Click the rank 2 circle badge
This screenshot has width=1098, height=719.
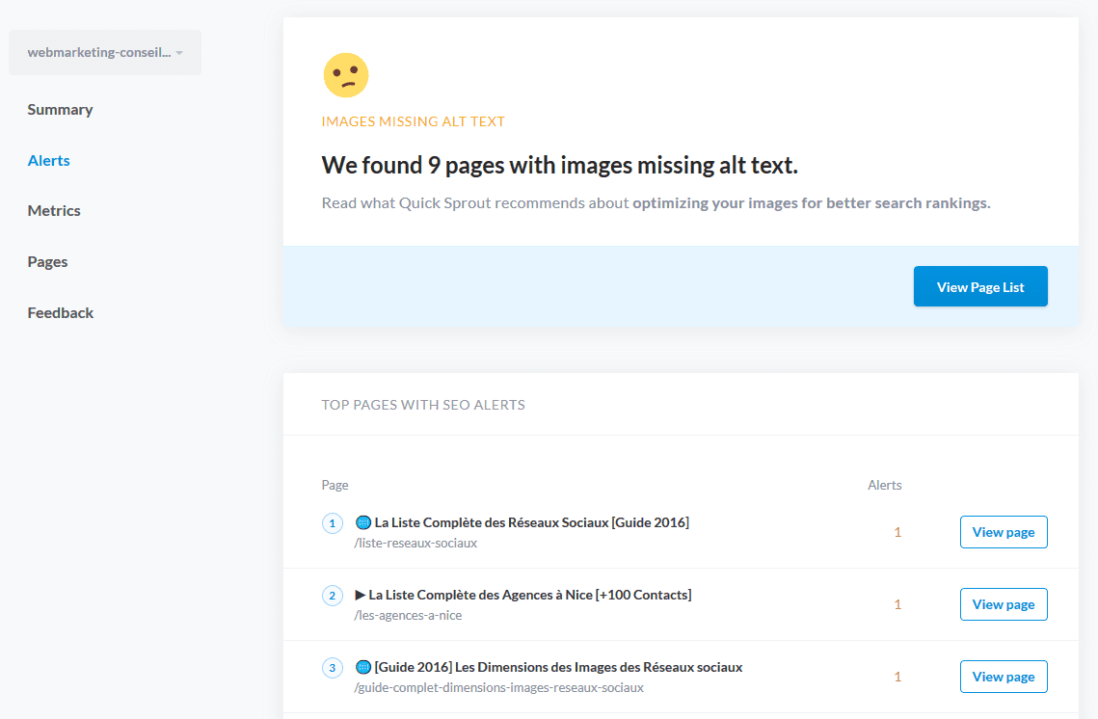pyautogui.click(x=332, y=596)
